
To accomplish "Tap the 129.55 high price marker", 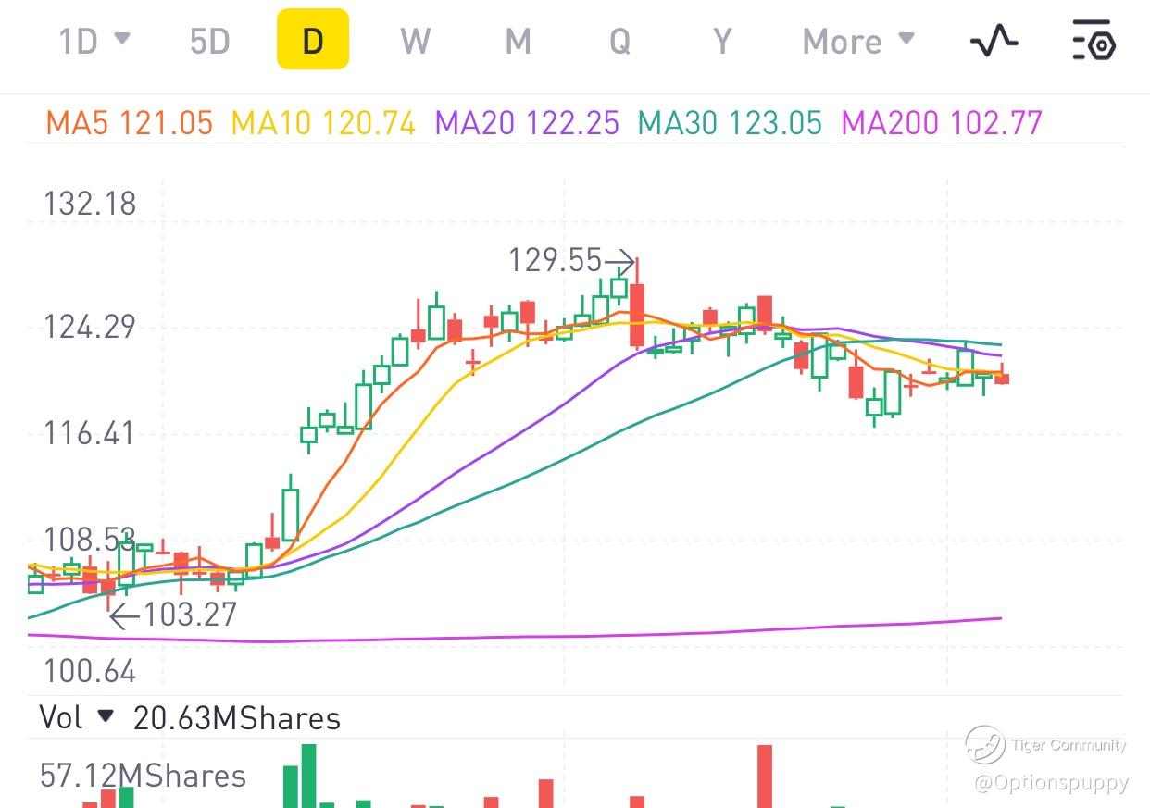I will [554, 261].
